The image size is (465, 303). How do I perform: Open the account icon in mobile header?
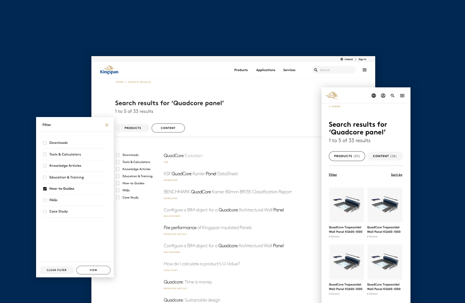point(383,95)
